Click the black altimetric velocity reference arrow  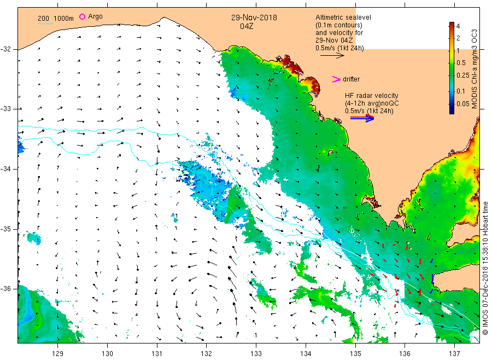coord(332,56)
